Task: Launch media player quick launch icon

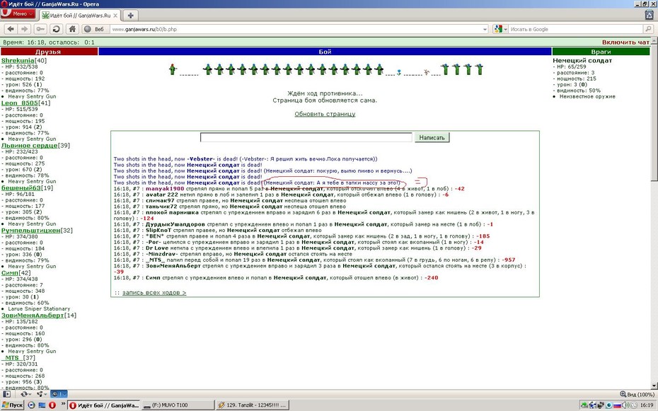Action: point(32,405)
